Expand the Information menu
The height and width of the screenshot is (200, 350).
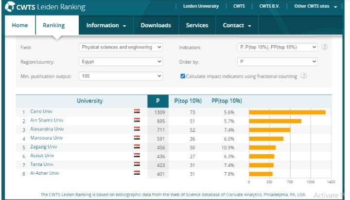(106, 25)
